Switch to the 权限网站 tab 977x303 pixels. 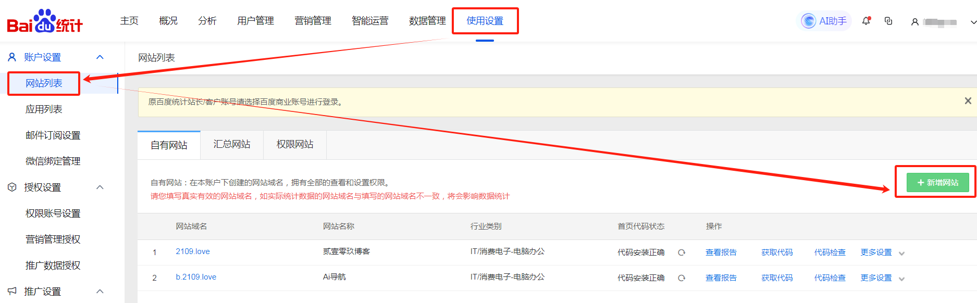295,144
